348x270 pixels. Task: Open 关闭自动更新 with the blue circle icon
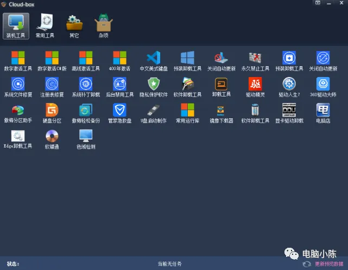tap(323, 61)
